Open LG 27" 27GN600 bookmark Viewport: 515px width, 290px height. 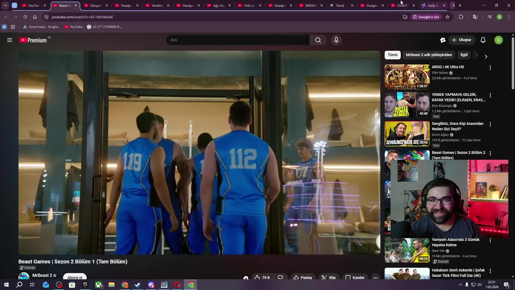point(104,27)
